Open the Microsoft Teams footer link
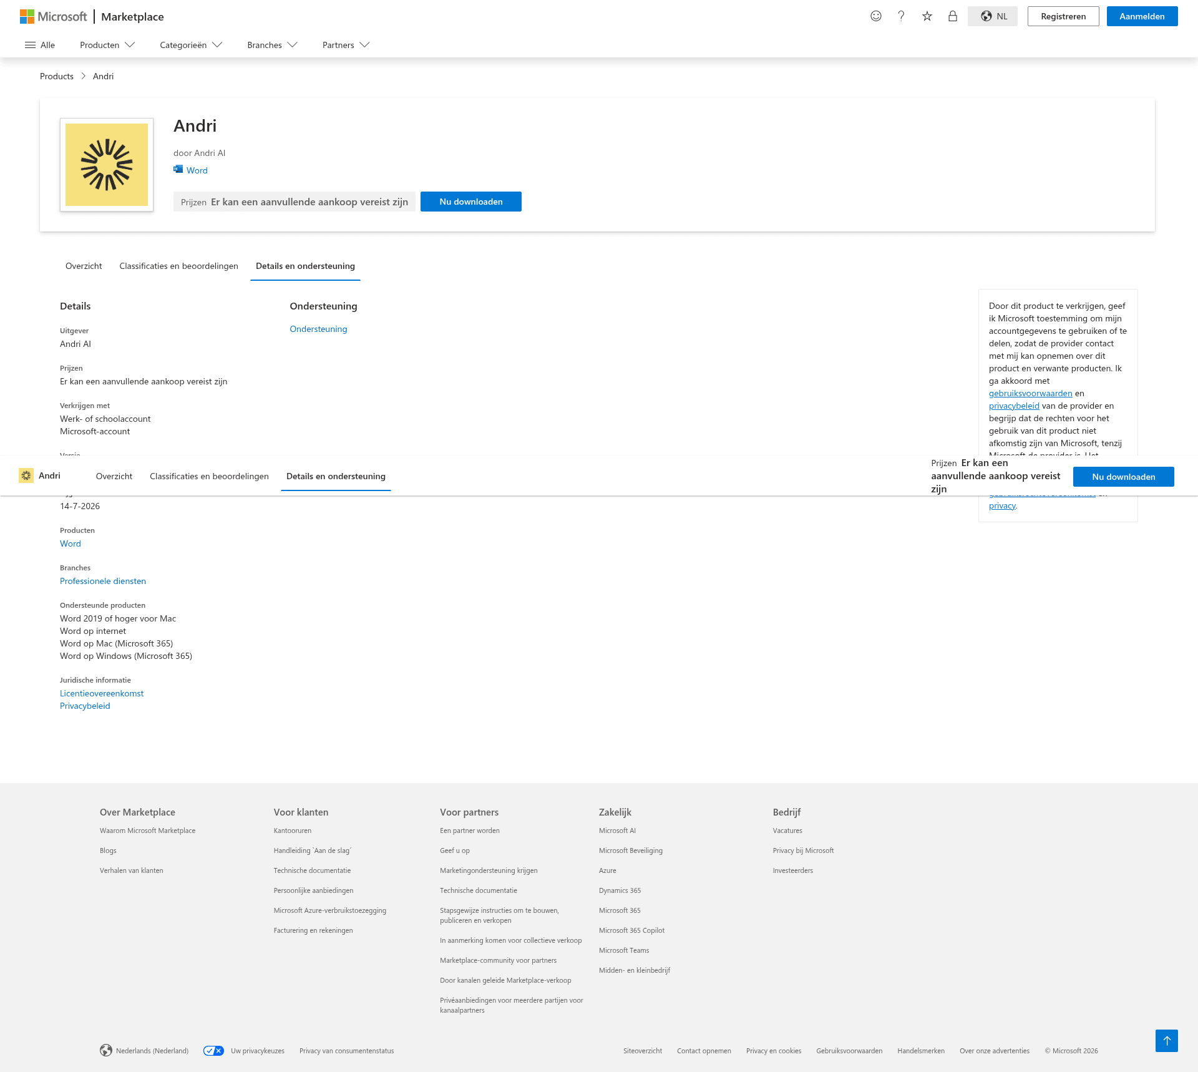The height and width of the screenshot is (1072, 1198). coord(624,950)
